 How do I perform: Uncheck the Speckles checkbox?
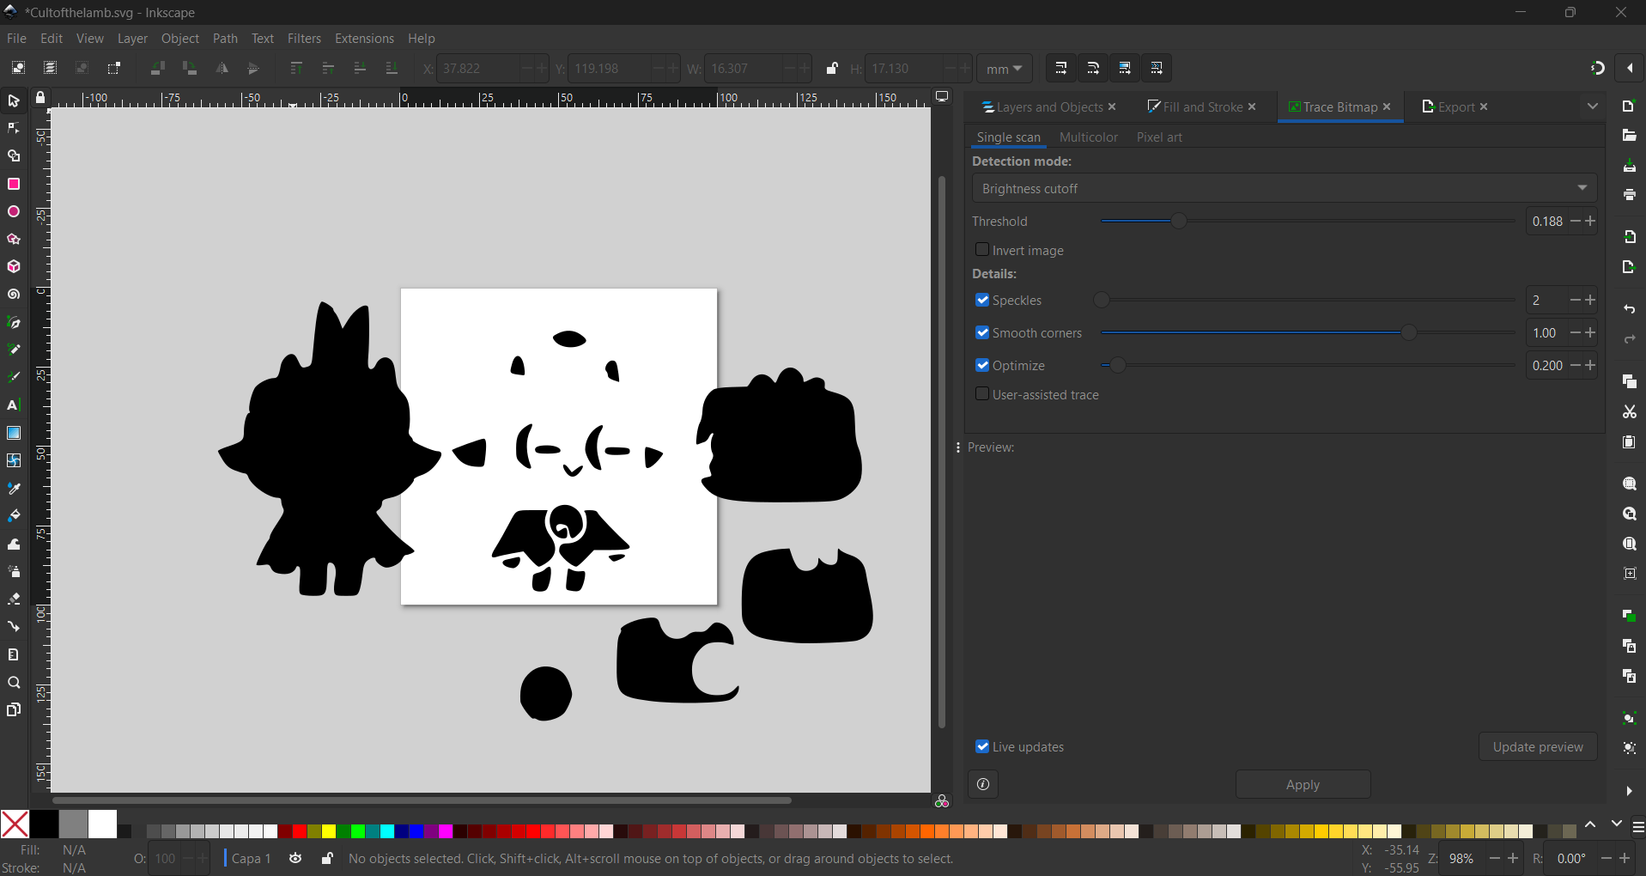982,300
